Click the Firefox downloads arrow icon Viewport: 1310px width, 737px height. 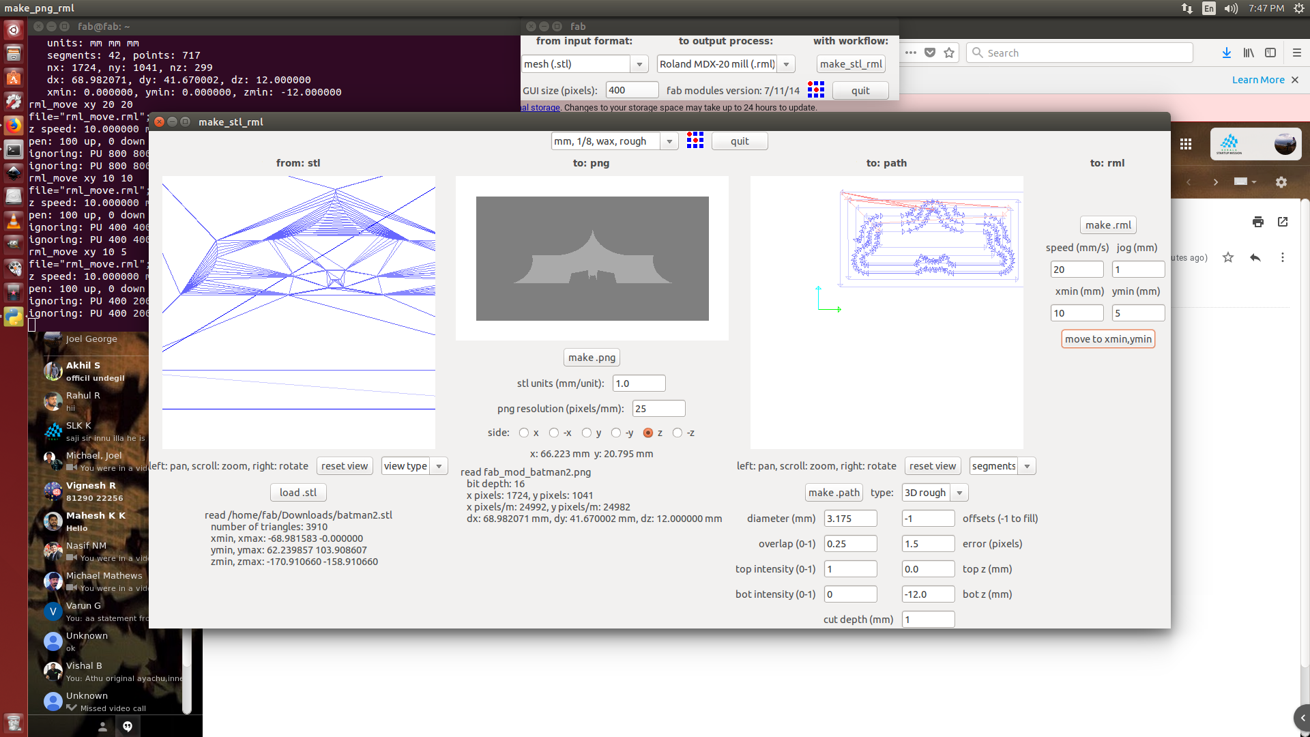coord(1226,53)
